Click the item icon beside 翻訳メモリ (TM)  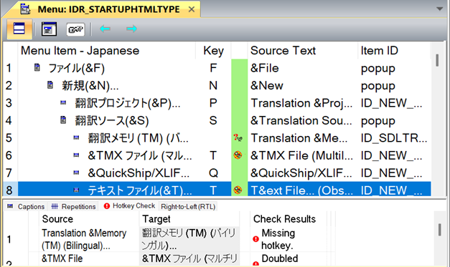coord(76,137)
